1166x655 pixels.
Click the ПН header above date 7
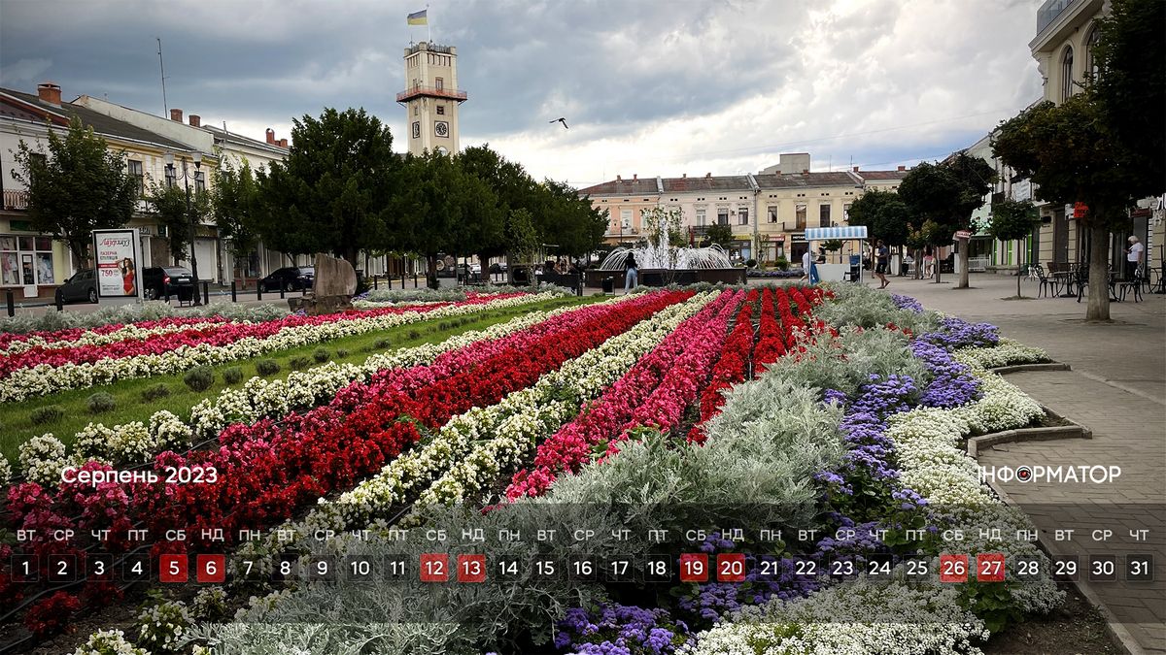[249, 533]
